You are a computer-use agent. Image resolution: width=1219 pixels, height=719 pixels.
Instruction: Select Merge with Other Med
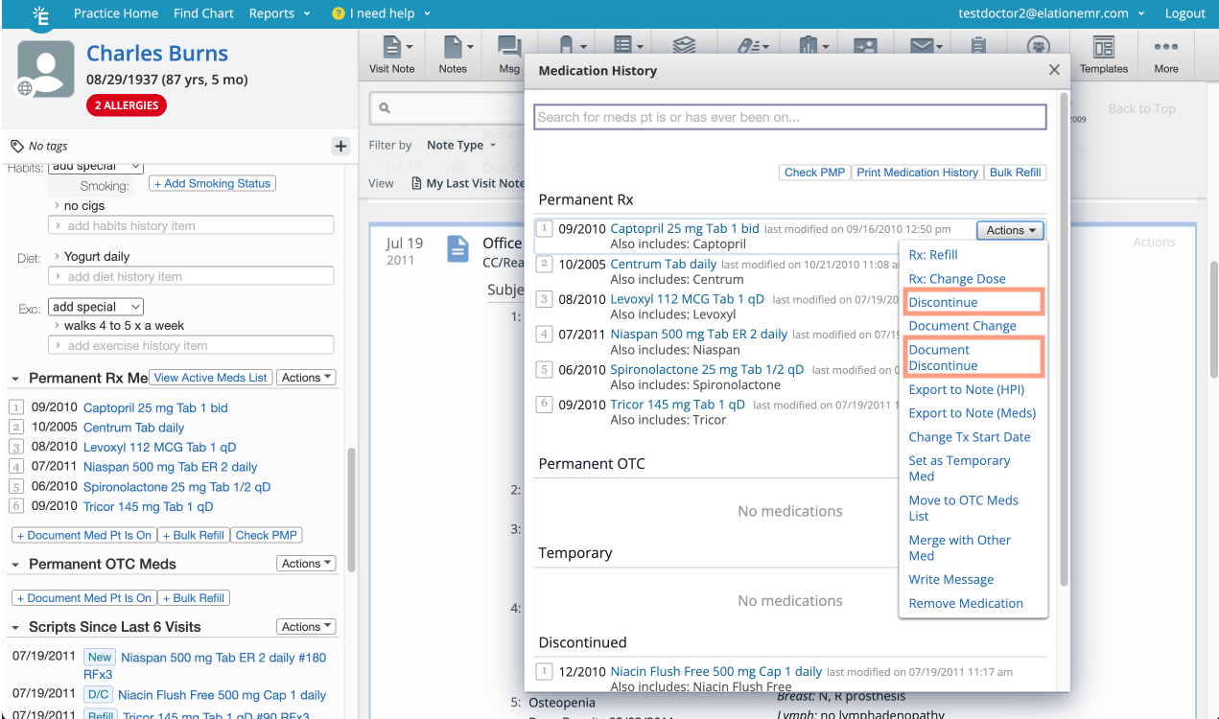959,547
